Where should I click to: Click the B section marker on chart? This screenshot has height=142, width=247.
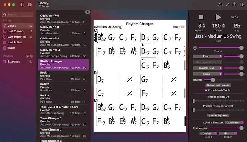tap(96, 73)
